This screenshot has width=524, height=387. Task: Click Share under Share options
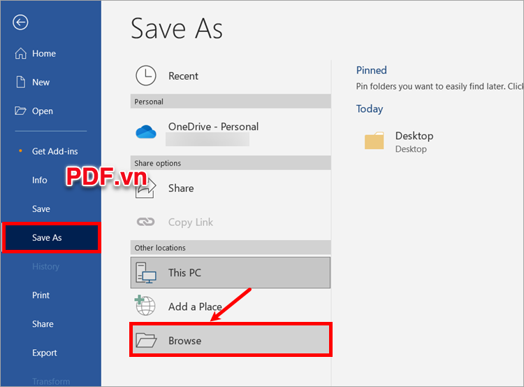231,188
